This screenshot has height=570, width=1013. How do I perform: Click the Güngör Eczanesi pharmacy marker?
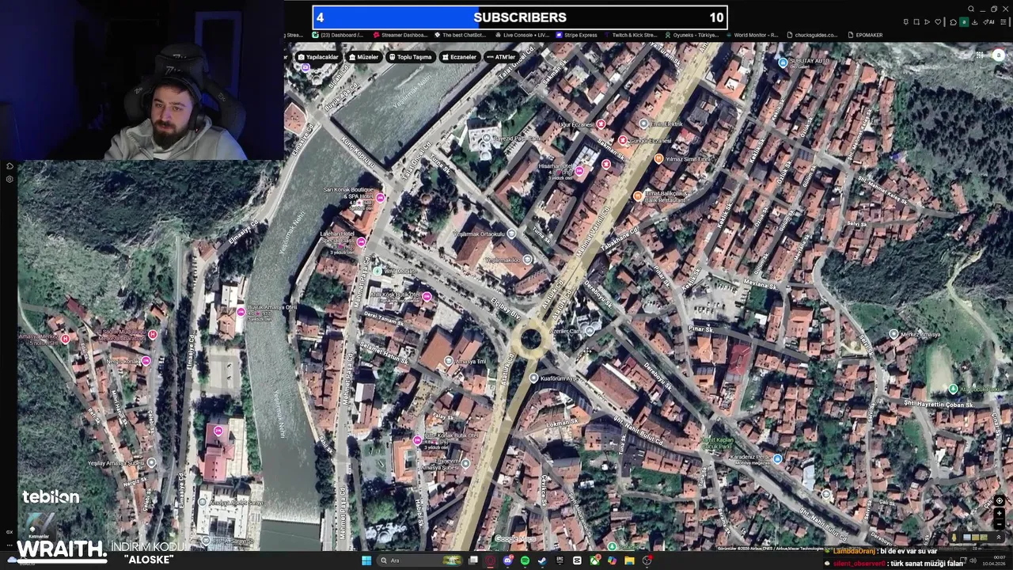coord(622,140)
